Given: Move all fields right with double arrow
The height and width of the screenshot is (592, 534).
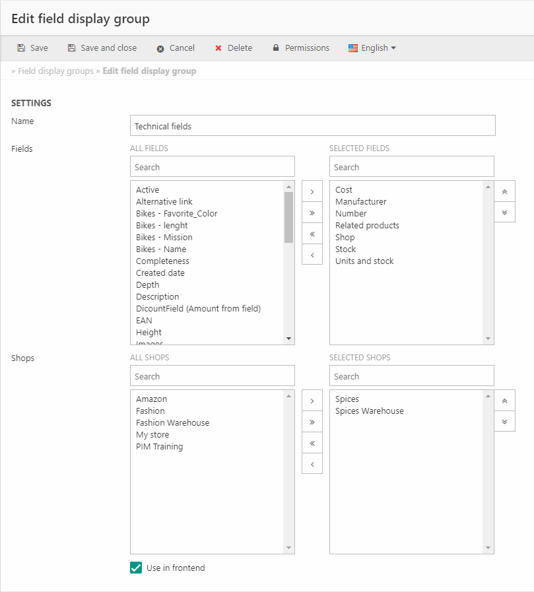Looking at the screenshot, I should coord(312,213).
